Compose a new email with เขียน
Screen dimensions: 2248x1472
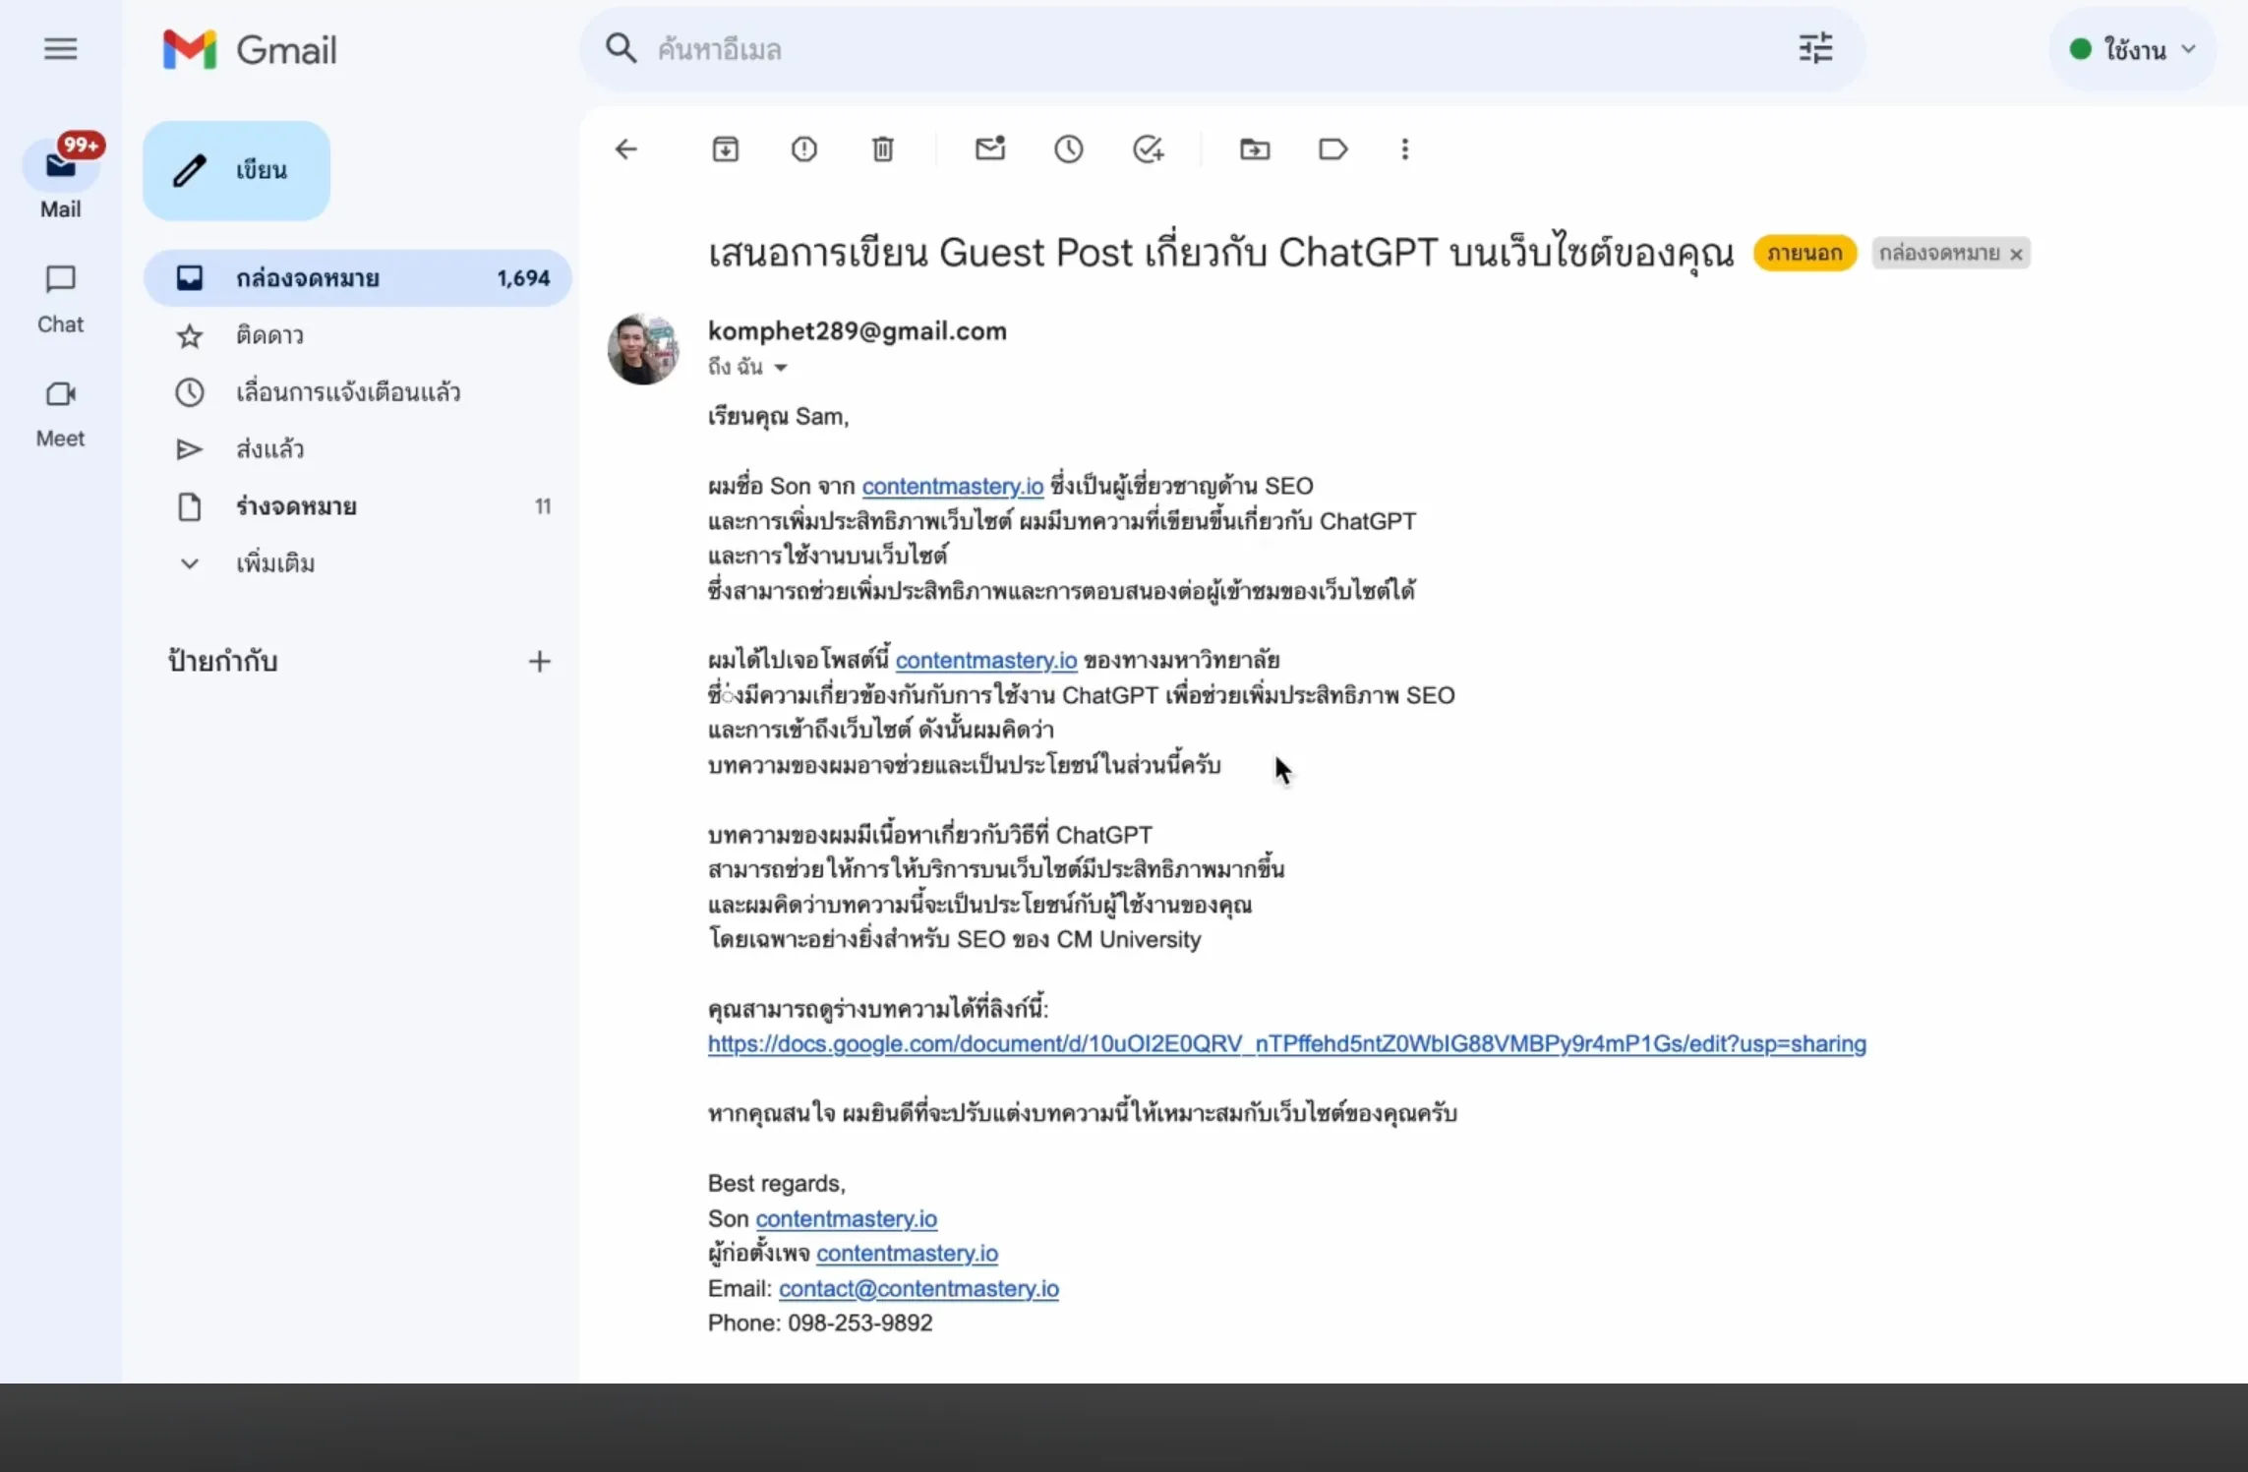coord(236,171)
